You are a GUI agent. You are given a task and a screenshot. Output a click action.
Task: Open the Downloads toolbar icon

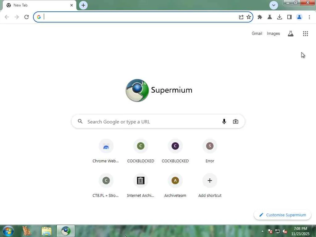pyautogui.click(x=280, y=17)
